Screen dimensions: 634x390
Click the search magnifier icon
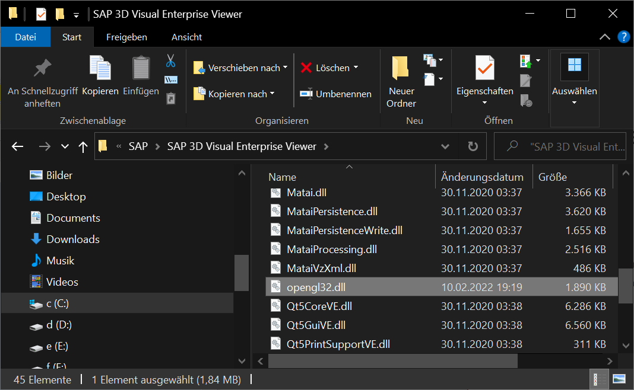(512, 146)
